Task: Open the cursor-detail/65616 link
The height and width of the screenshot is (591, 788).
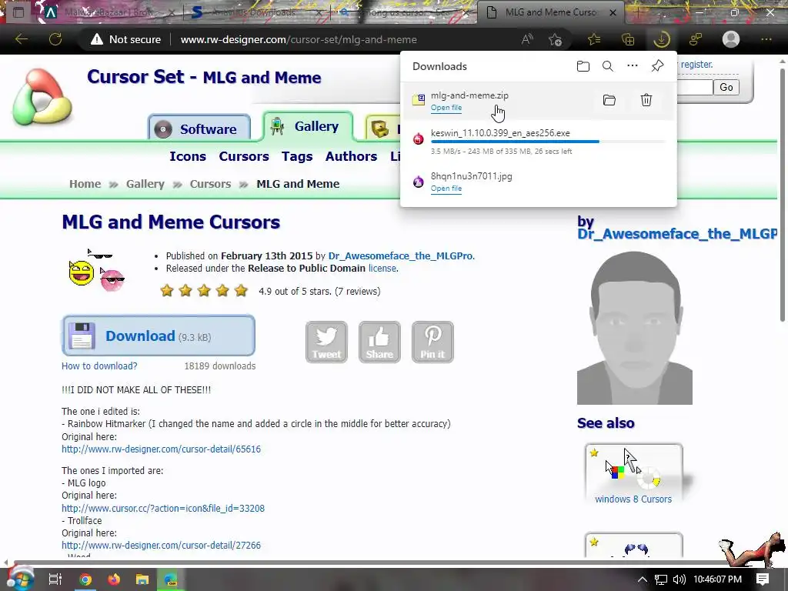Action: [x=161, y=449]
